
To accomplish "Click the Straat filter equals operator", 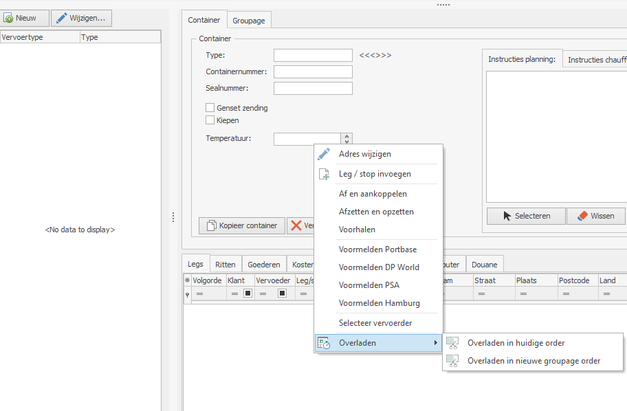I will [x=481, y=294].
